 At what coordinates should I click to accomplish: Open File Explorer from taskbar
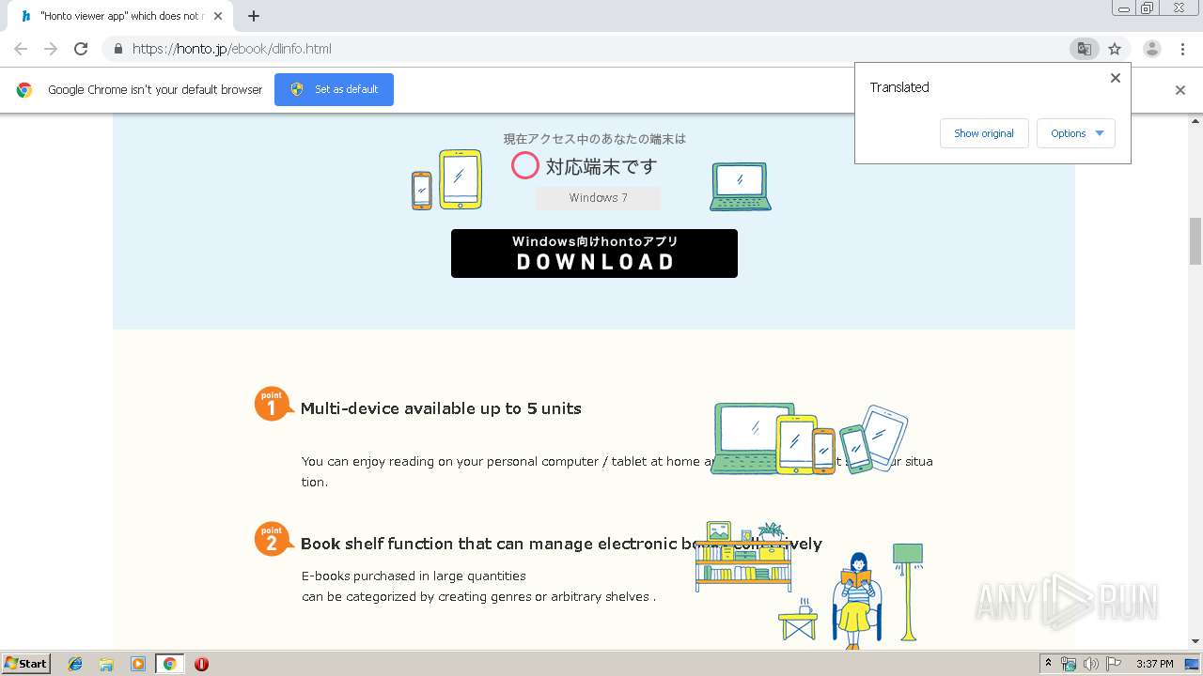pos(106,664)
